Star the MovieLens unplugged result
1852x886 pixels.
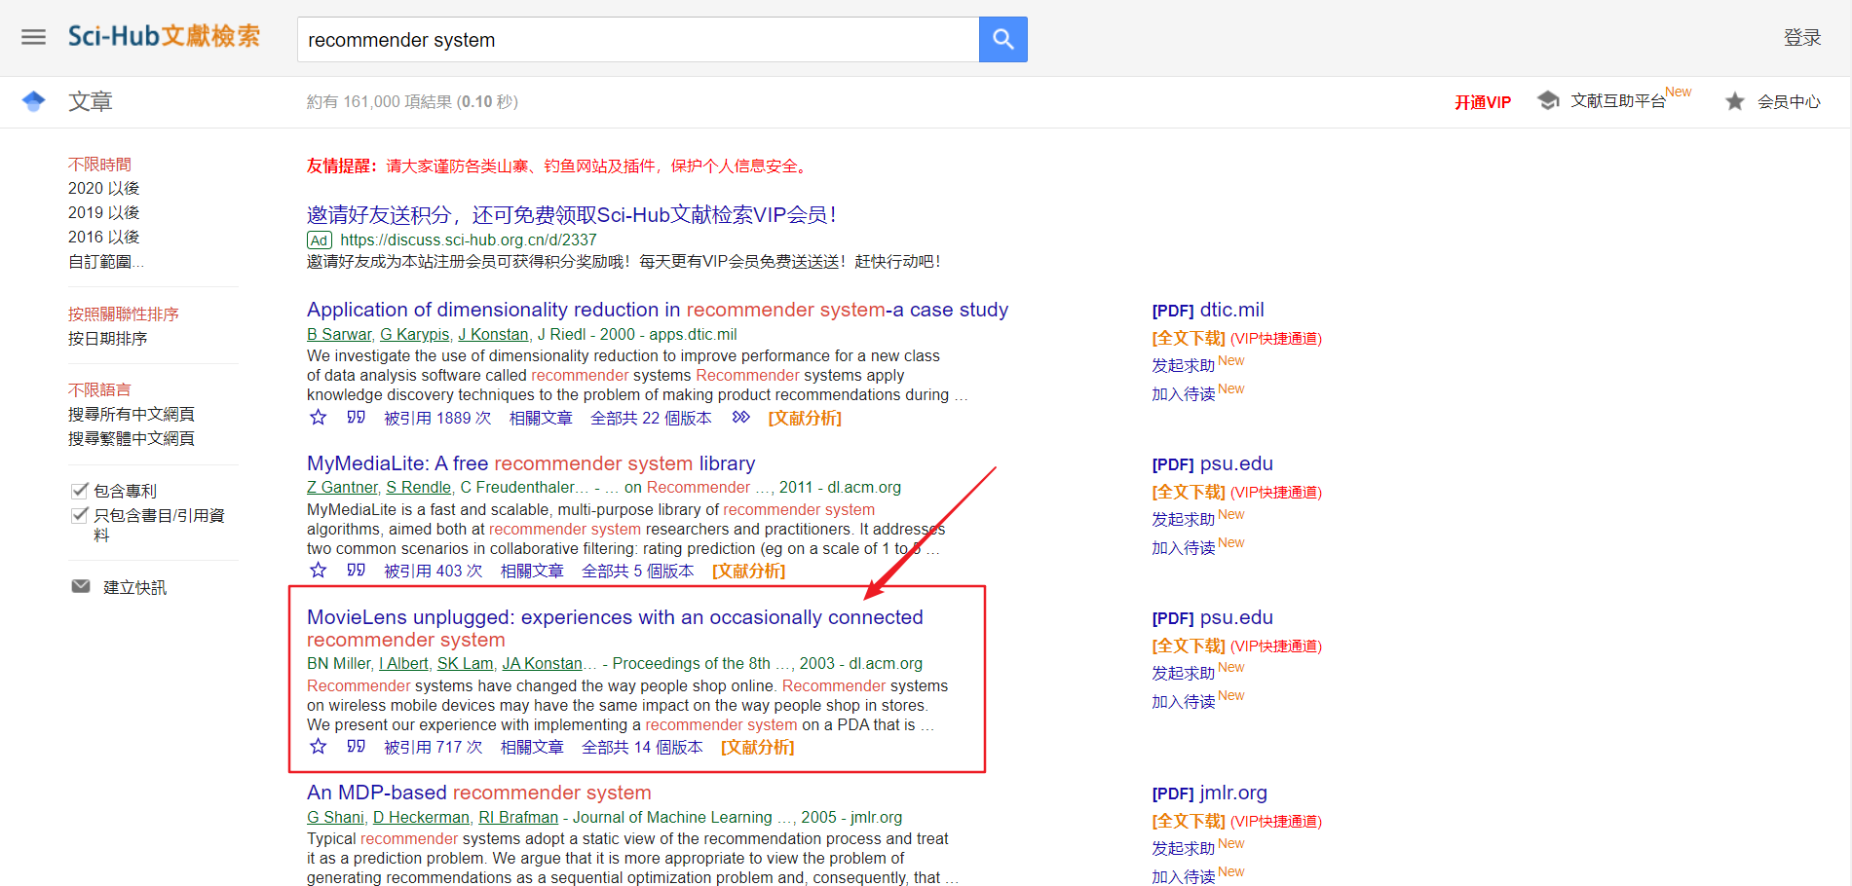(x=318, y=746)
